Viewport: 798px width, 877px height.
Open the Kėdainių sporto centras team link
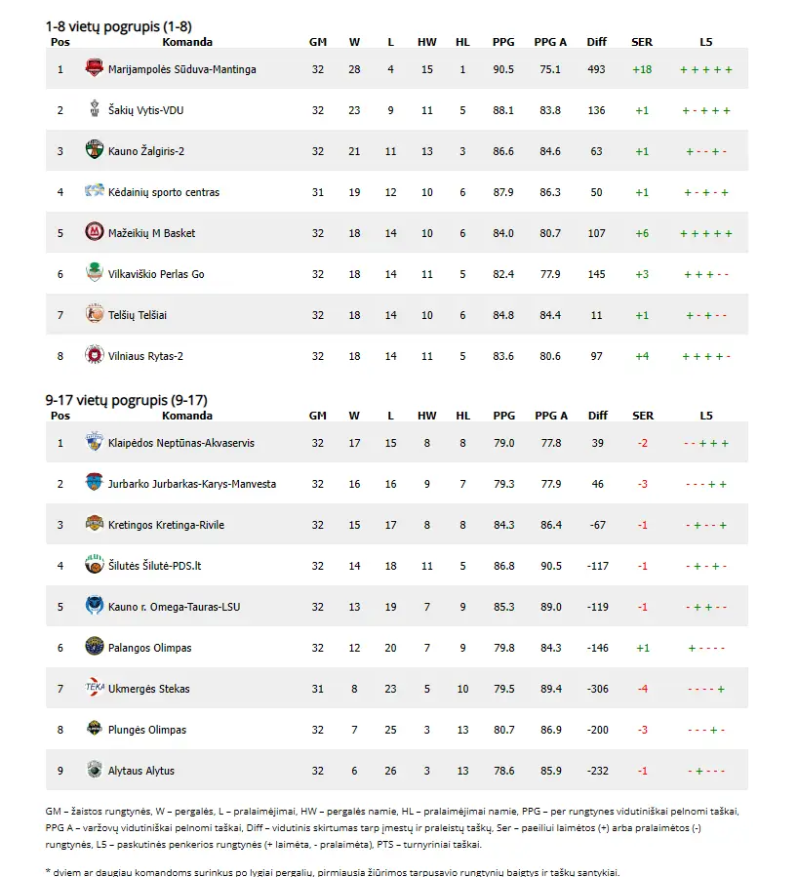pyautogui.click(x=164, y=192)
